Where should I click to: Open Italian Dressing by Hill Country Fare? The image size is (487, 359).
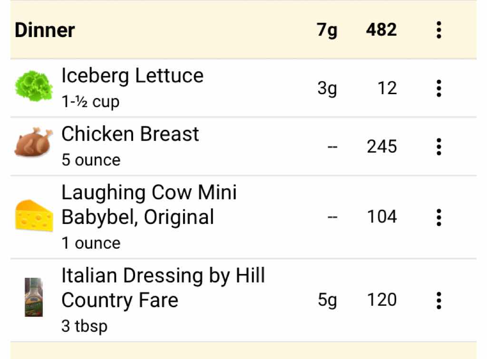163,288
